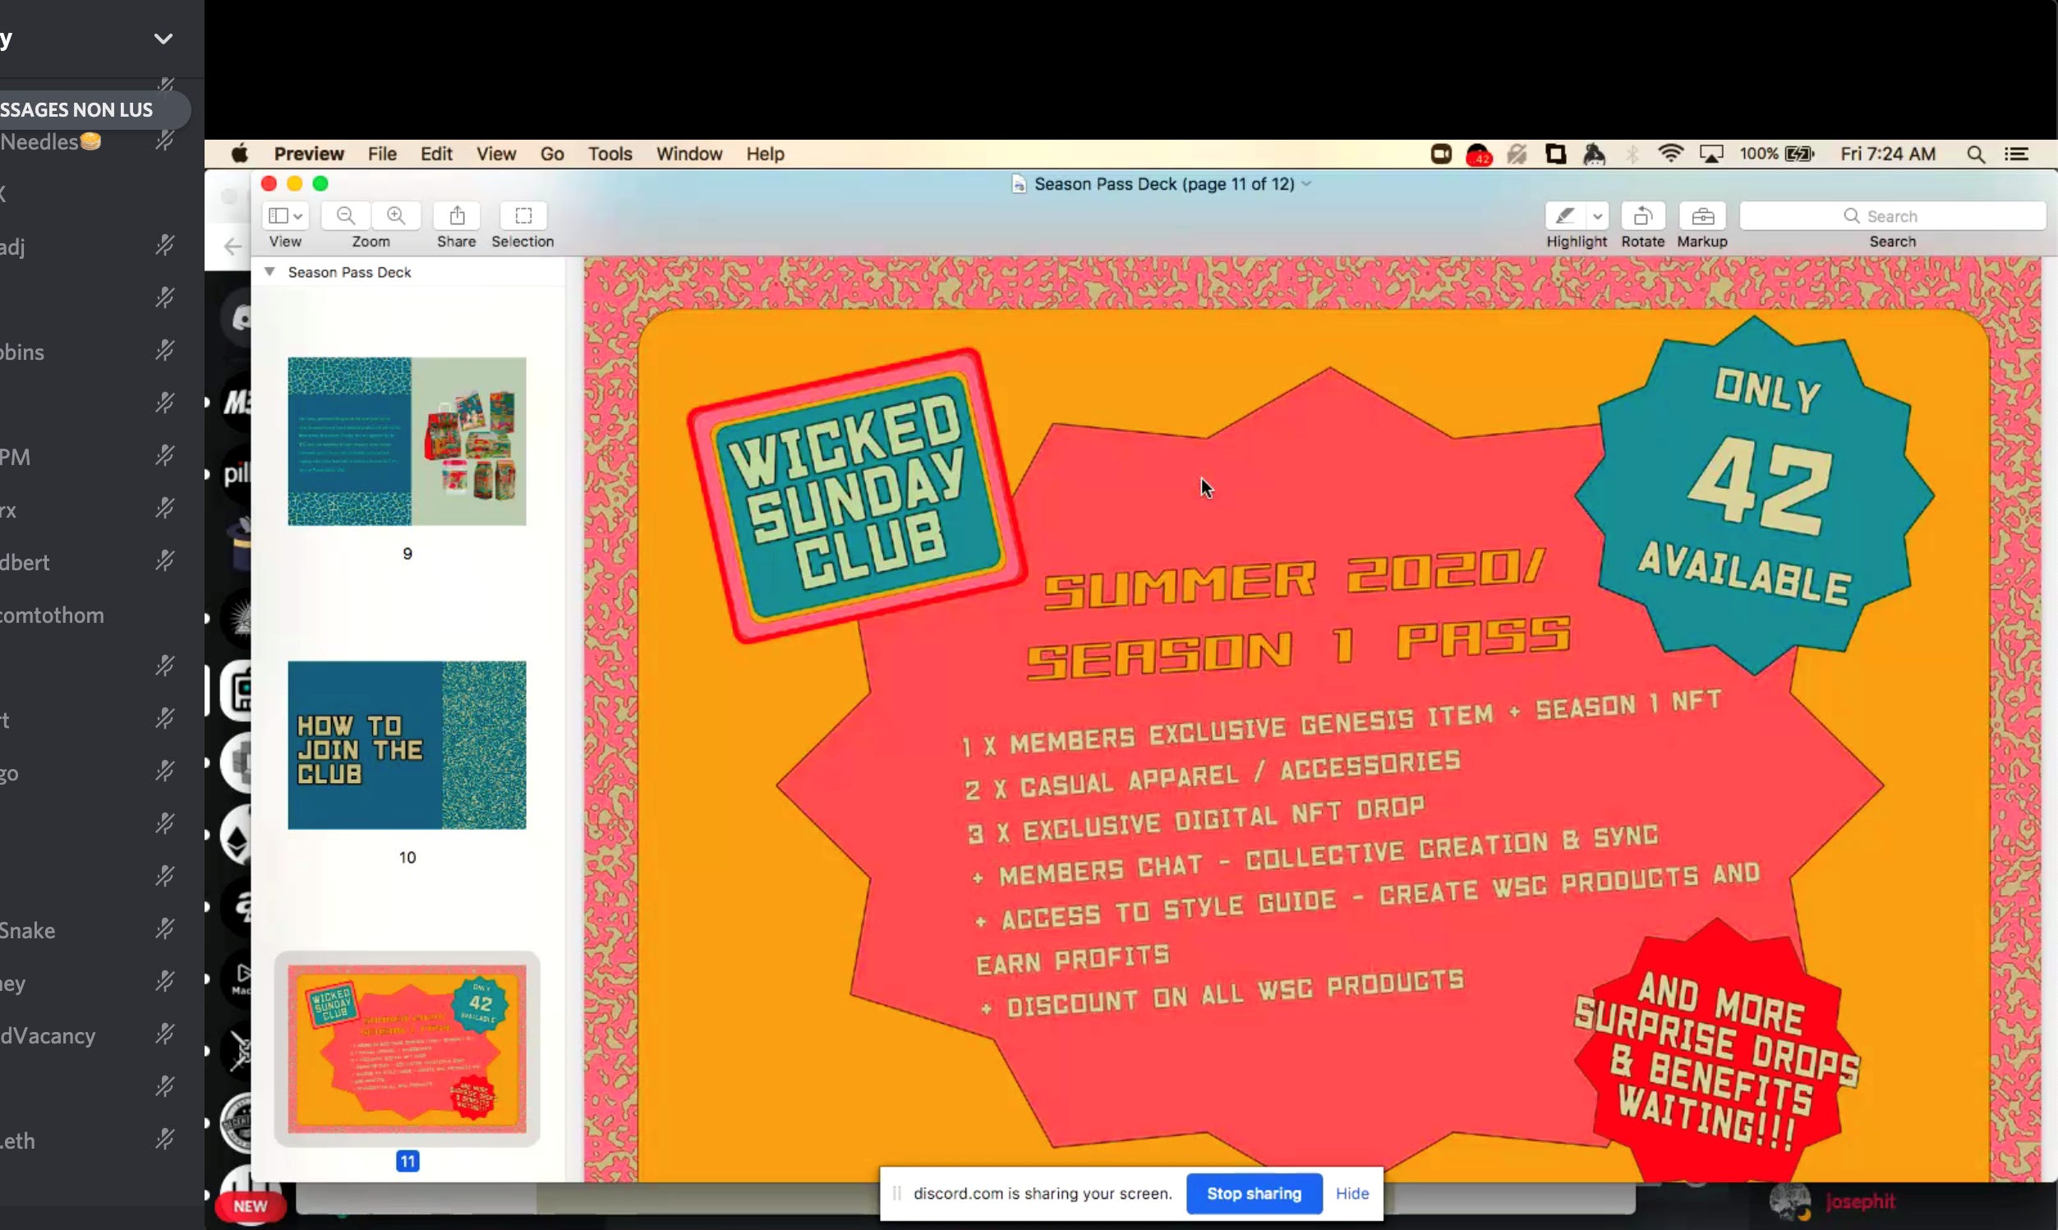Rotate the page with Rotate button

pyautogui.click(x=1642, y=215)
